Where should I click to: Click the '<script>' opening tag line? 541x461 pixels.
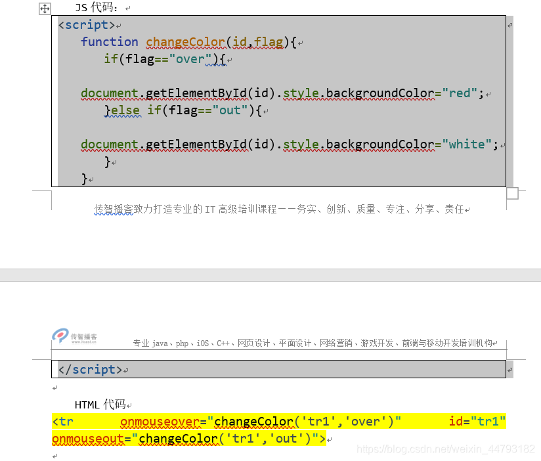87,25
